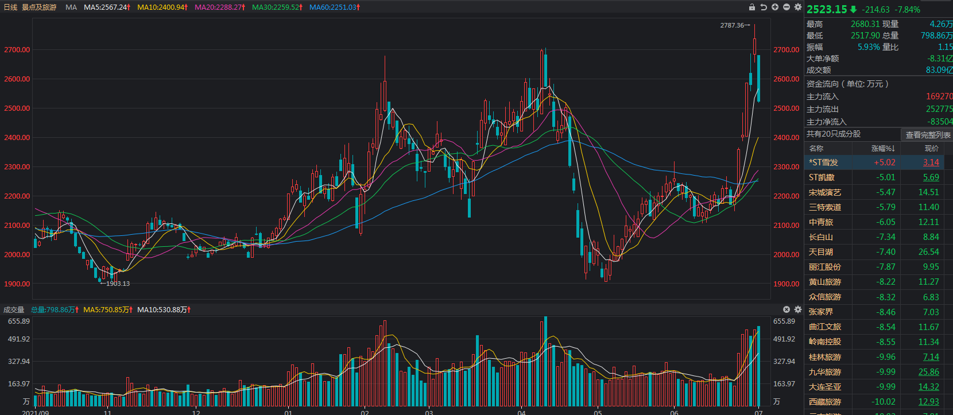
Task: Click the 名称 column header
Action: (816, 149)
